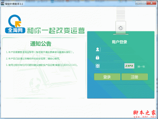Click 换一张 to refresh captcha
Image resolution: width=158 pixels, height=119 pixels.
pos(141,67)
